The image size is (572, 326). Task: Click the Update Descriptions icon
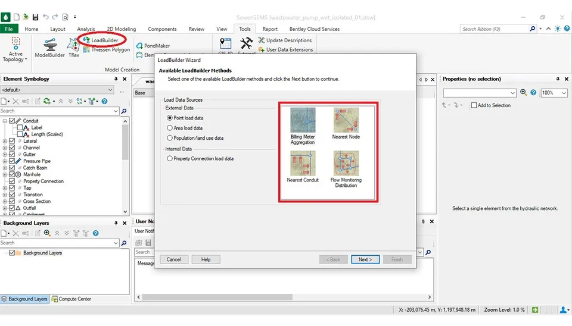coord(262,40)
